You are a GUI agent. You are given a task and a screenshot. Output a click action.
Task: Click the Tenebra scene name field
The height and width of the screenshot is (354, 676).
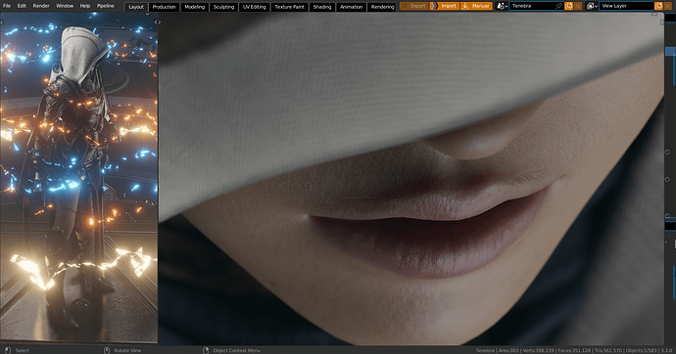click(532, 6)
